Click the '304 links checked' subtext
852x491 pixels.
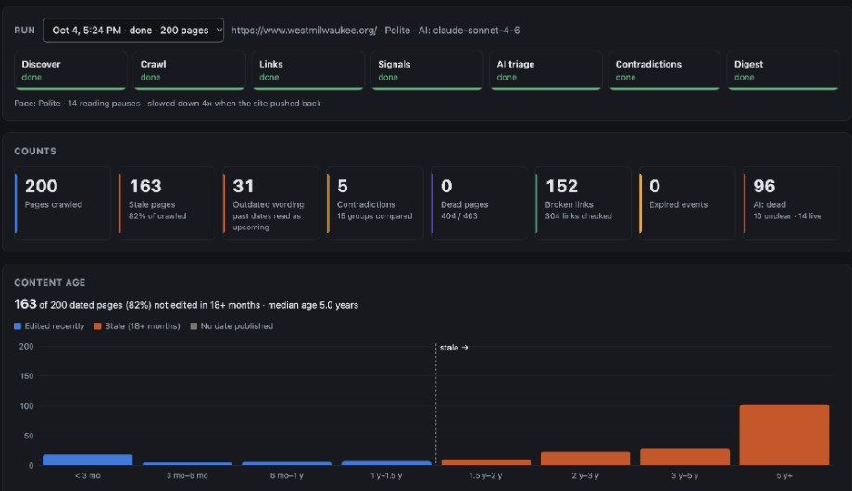pos(578,216)
